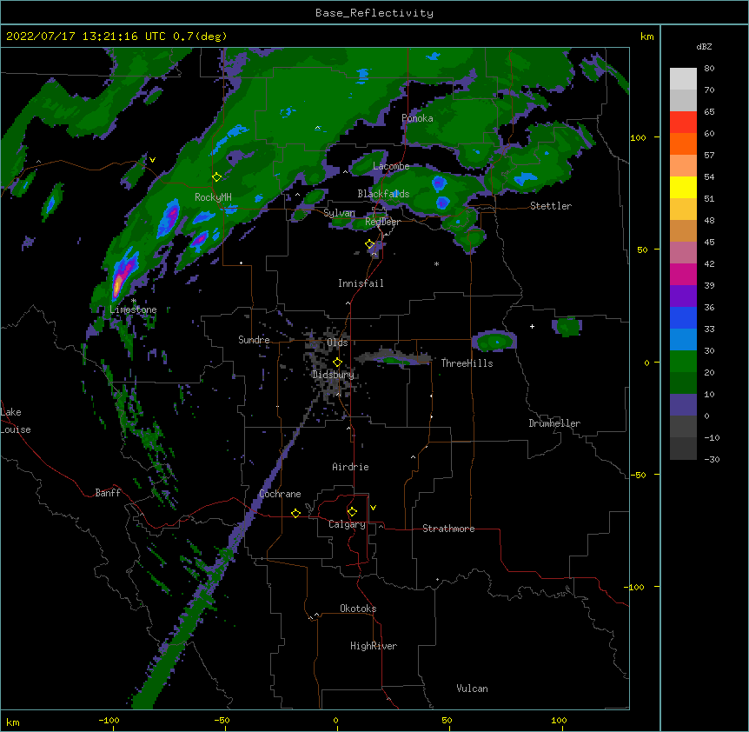This screenshot has width=749, height=732.
Task: Click the Blackfalds town label
Action: (383, 194)
